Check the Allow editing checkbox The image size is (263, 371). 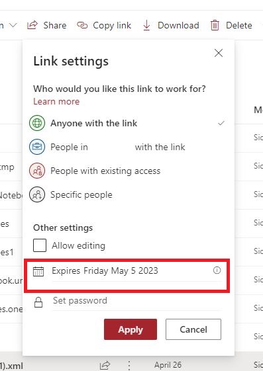click(40, 245)
